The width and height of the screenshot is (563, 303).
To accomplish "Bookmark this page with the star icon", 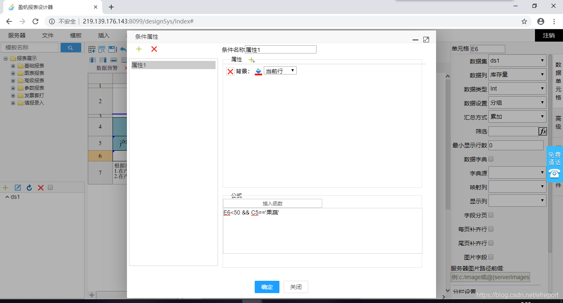I will pyautogui.click(x=524, y=21).
